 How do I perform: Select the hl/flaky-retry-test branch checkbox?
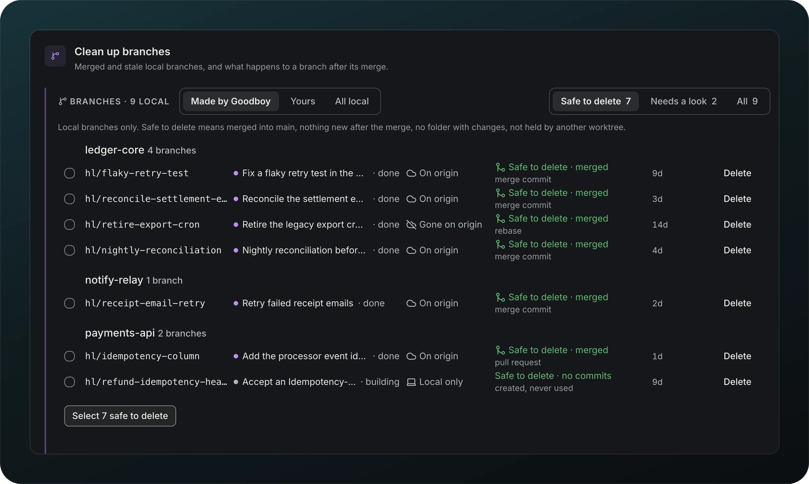70,173
